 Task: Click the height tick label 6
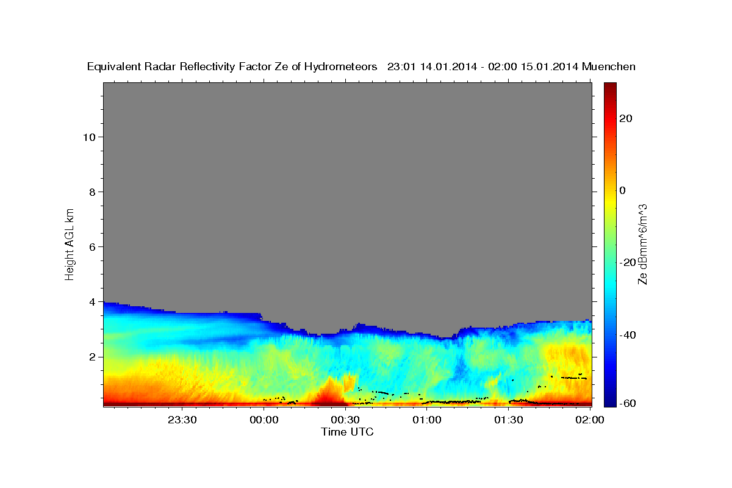click(91, 246)
